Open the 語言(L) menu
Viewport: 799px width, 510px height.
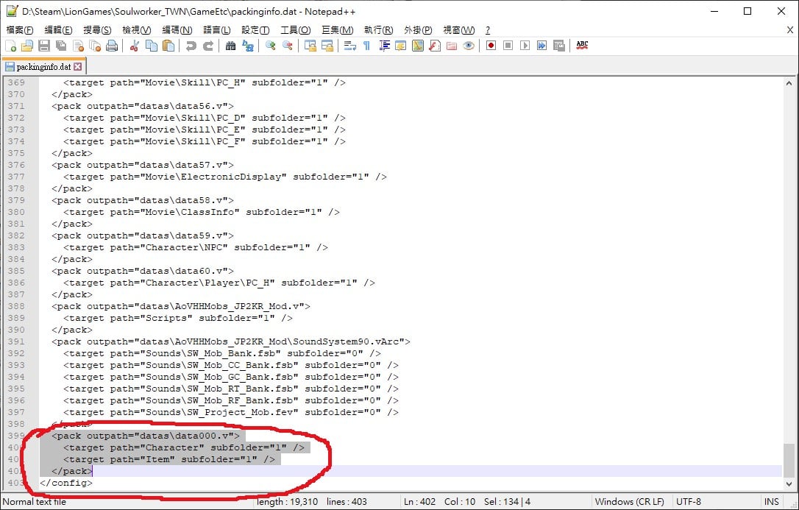tap(217, 30)
